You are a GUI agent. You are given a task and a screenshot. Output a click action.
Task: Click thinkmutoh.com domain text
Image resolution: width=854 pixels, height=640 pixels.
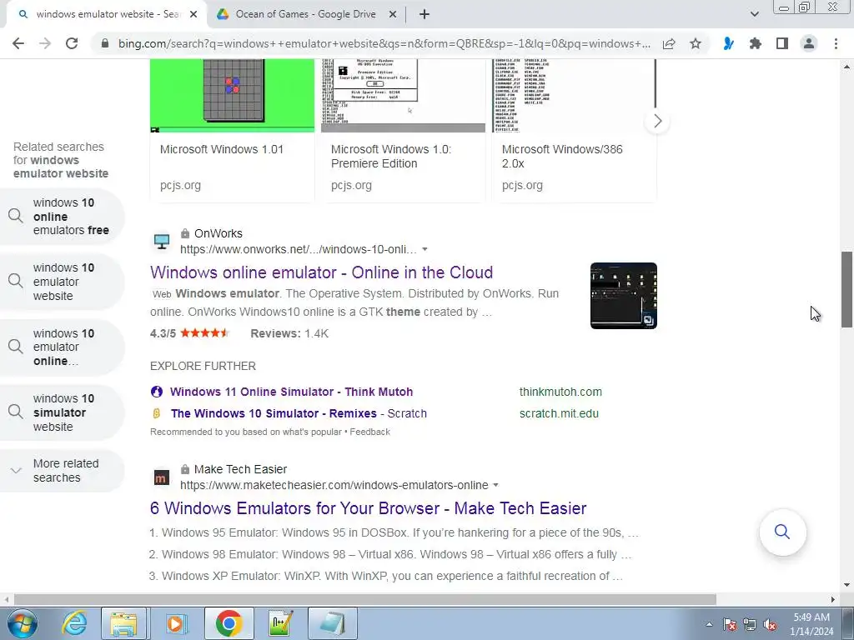point(560,392)
